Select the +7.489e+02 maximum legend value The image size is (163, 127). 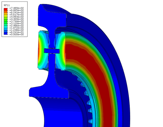click(17, 8)
